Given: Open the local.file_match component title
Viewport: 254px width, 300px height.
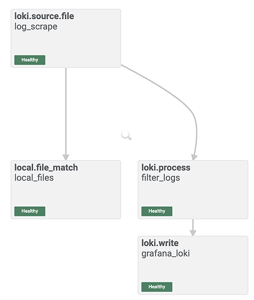Looking at the screenshot, I should pos(46,167).
